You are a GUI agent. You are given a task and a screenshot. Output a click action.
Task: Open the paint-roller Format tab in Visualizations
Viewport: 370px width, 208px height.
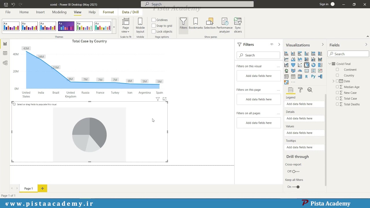click(x=300, y=90)
